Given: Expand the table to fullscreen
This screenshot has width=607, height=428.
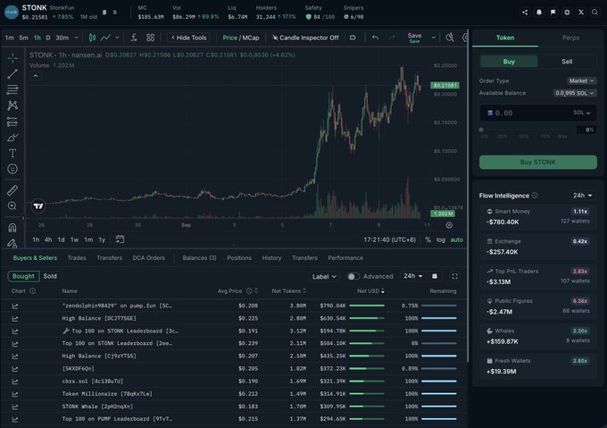Looking at the screenshot, I should 455,276.
